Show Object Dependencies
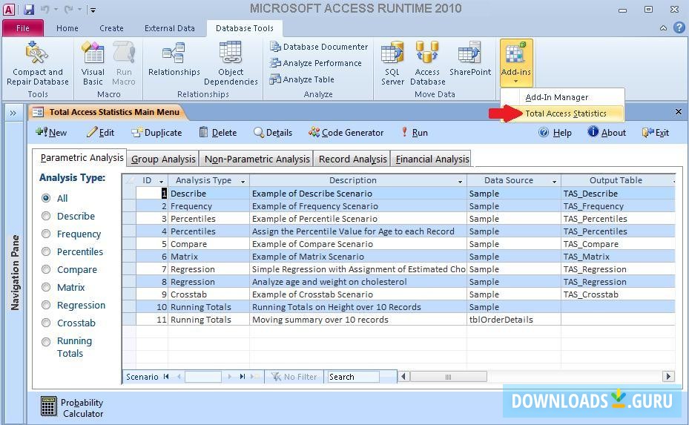This screenshot has width=689, height=425. (231, 63)
